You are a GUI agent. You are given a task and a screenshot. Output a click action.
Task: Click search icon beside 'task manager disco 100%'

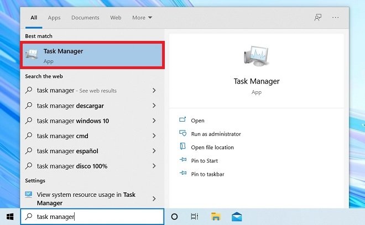click(29, 166)
